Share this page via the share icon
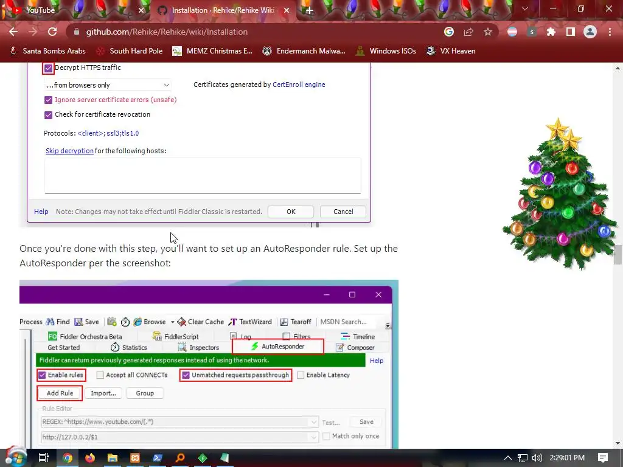Screen dimensions: 623x467 click(x=468, y=32)
